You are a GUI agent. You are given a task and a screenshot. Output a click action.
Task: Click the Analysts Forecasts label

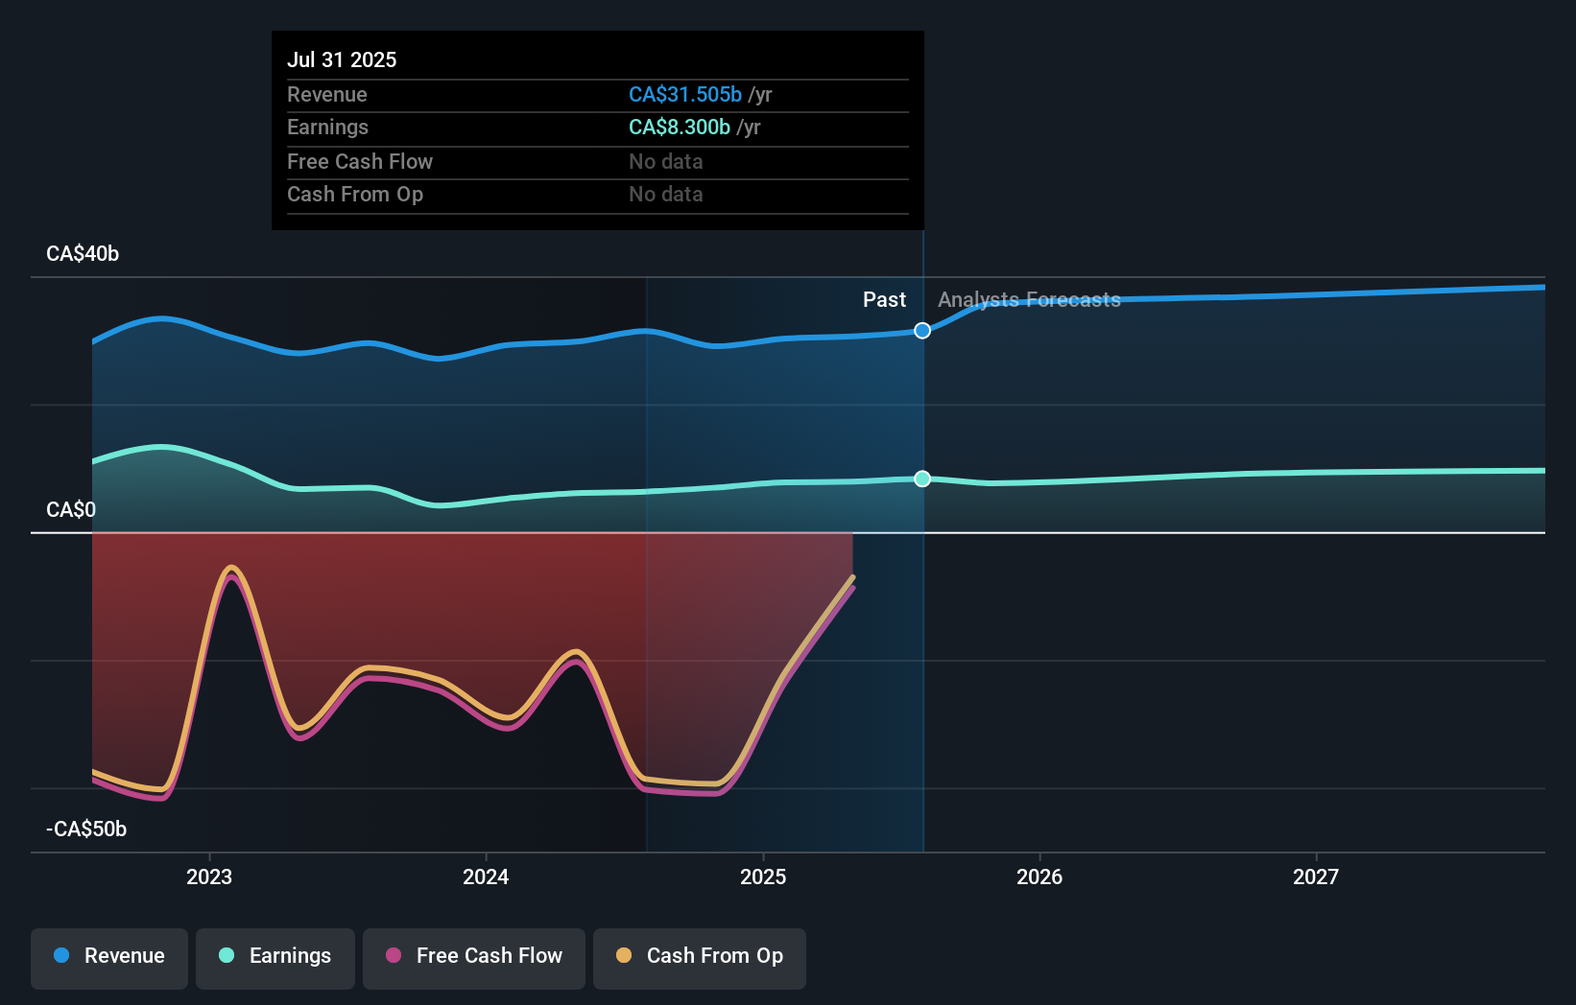(x=1029, y=299)
